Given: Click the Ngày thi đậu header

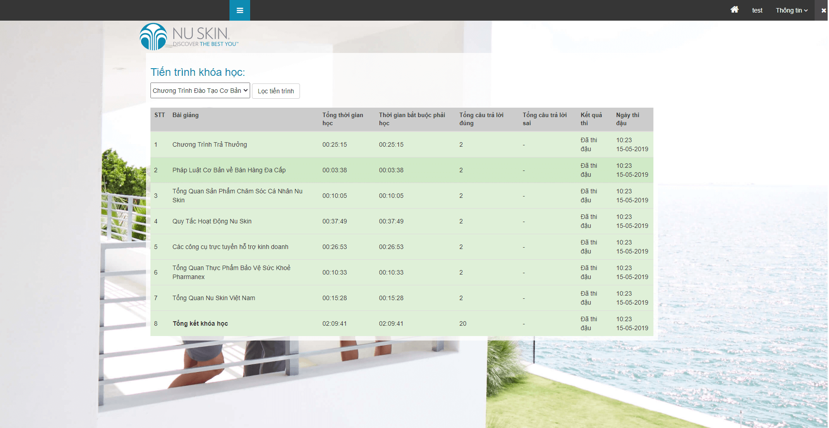Looking at the screenshot, I should pyautogui.click(x=628, y=119).
